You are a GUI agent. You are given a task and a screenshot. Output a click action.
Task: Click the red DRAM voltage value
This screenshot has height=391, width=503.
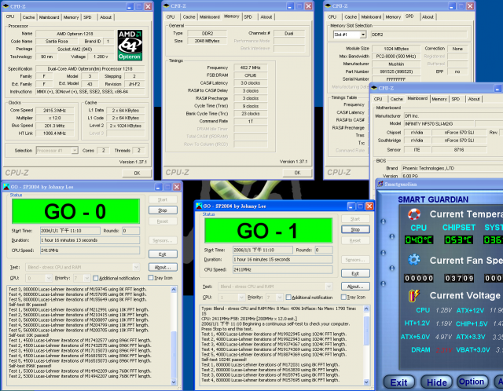(443, 349)
